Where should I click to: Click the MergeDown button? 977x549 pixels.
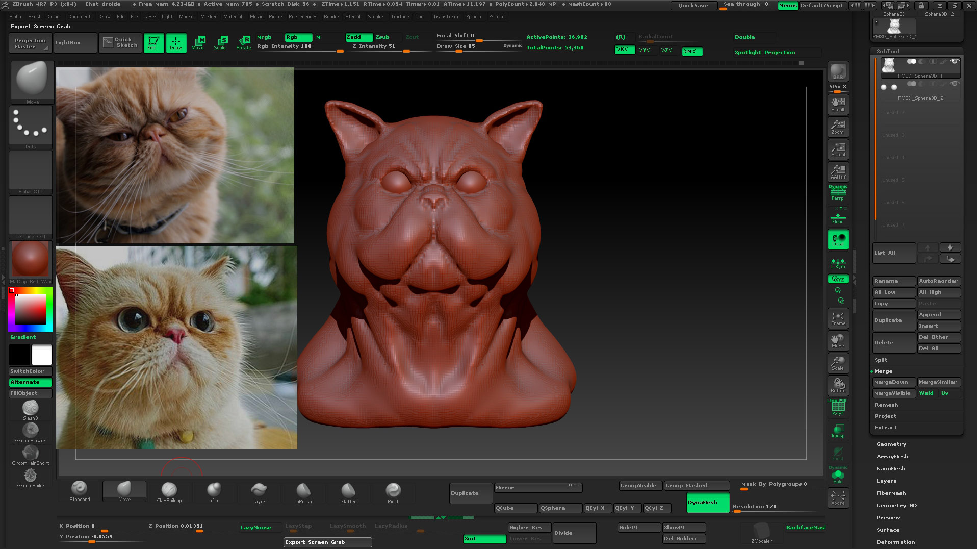coord(894,382)
